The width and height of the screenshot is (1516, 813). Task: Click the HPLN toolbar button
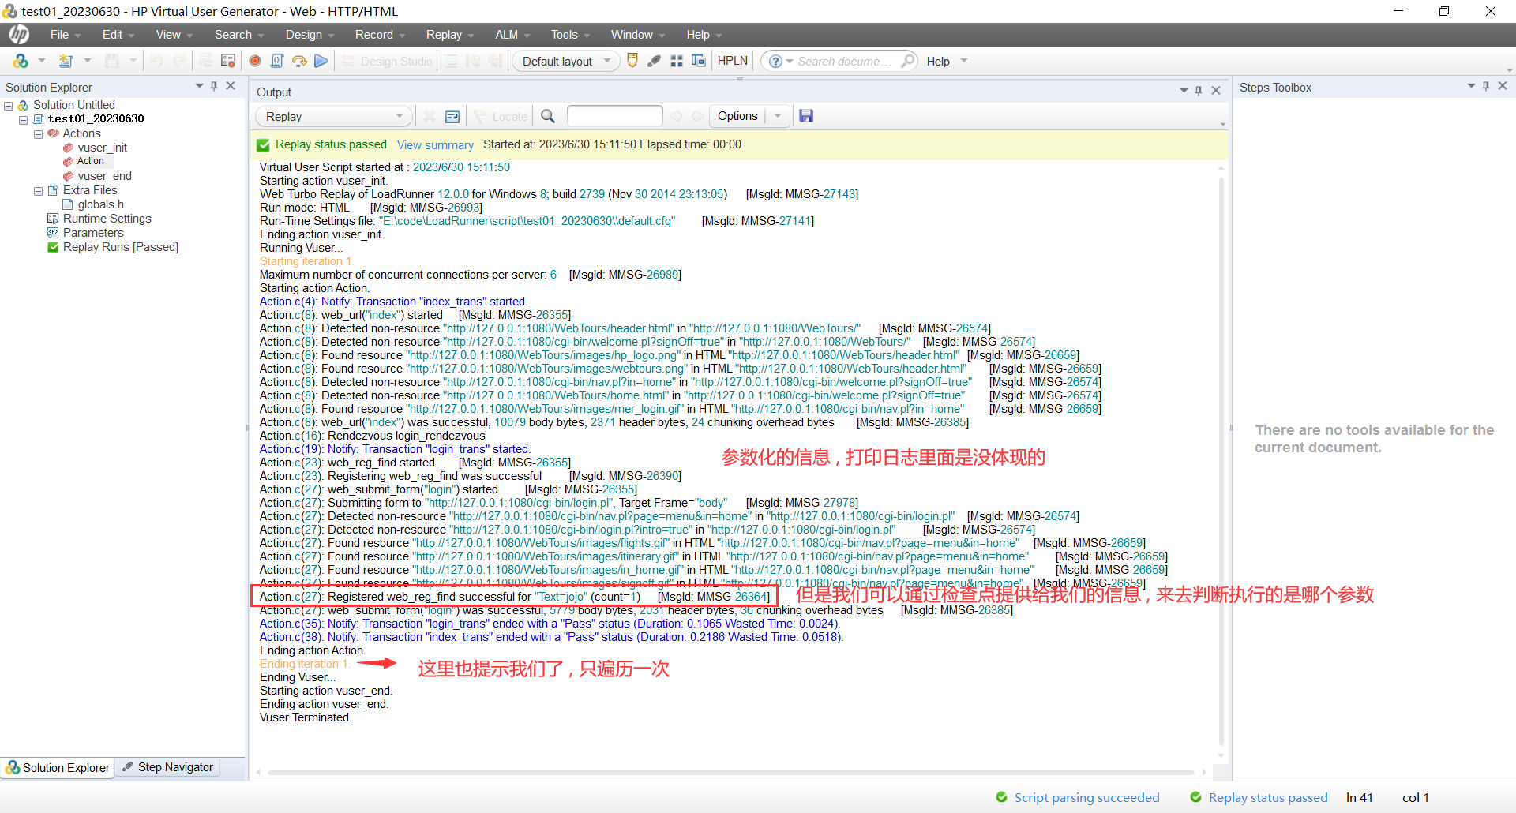coord(733,61)
